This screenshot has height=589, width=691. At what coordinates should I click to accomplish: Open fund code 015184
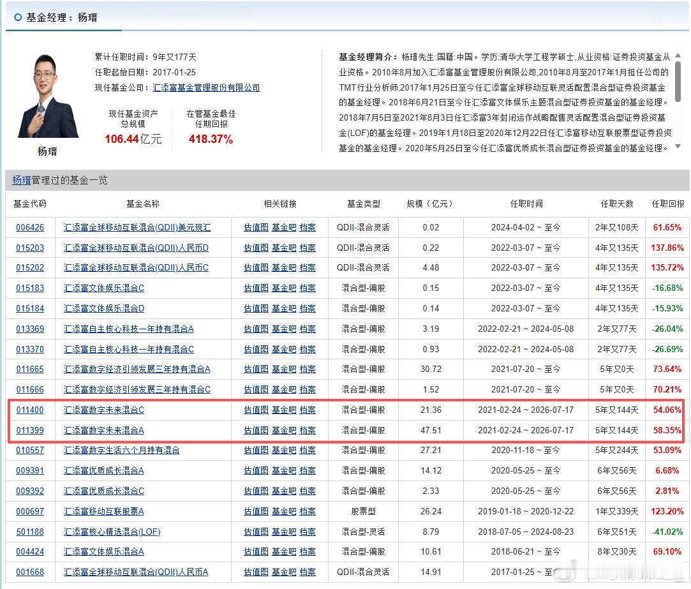[30, 309]
